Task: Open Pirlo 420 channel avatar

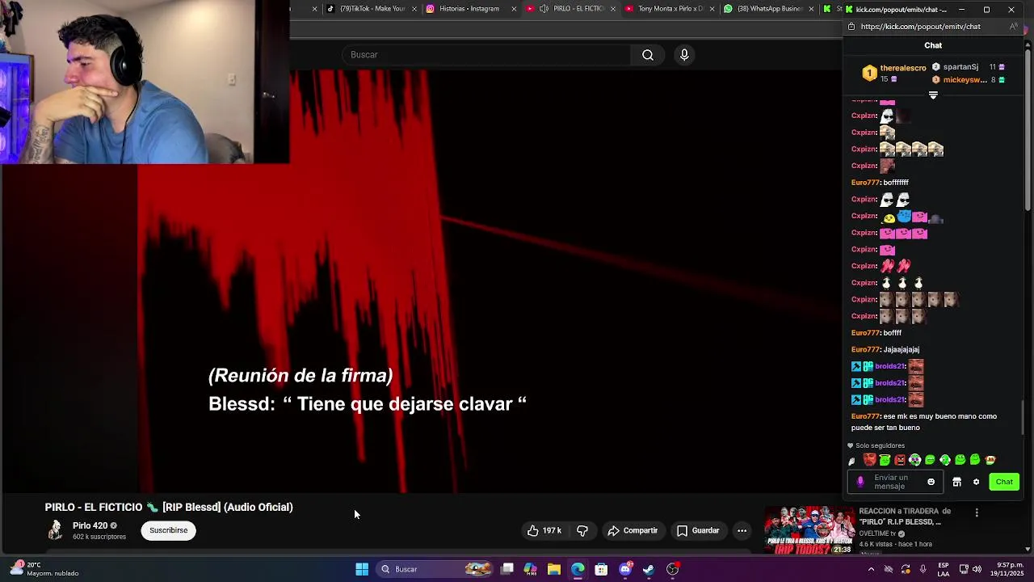Action: click(x=55, y=530)
